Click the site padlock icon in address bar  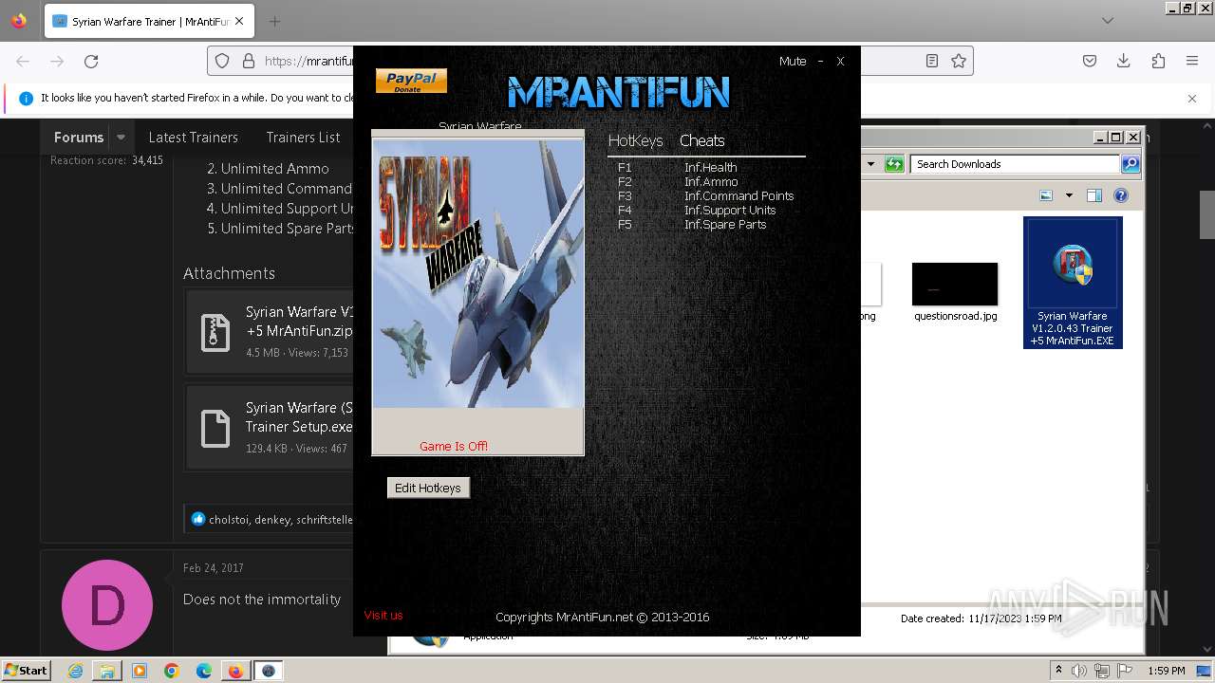click(248, 61)
